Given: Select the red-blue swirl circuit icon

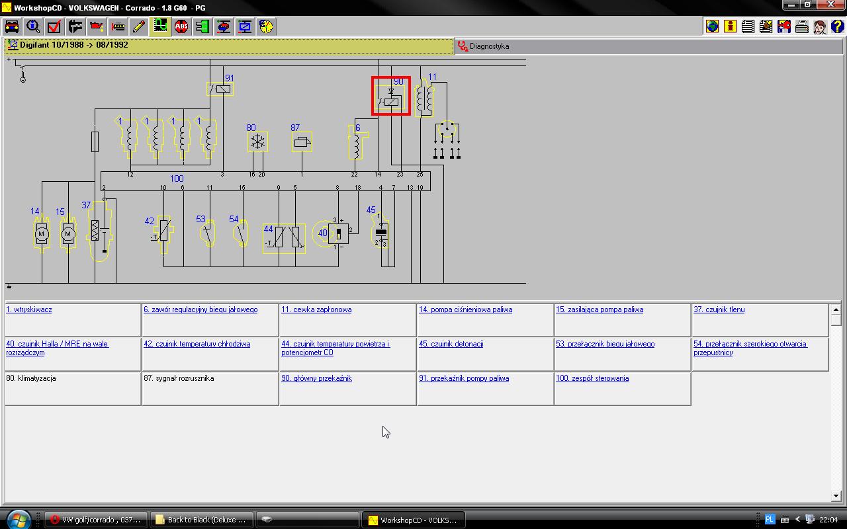Looking at the screenshot, I should [x=224, y=26].
